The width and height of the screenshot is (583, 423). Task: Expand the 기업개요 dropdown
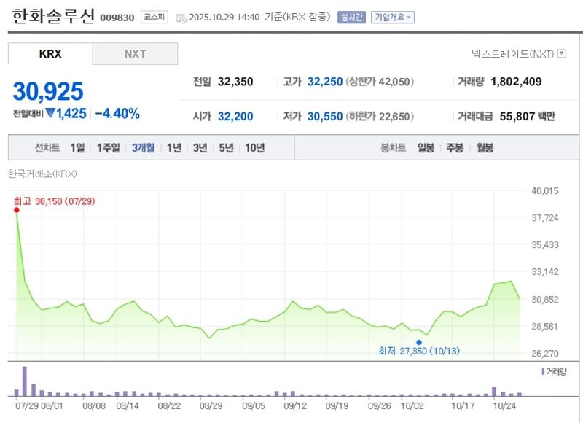coord(392,17)
